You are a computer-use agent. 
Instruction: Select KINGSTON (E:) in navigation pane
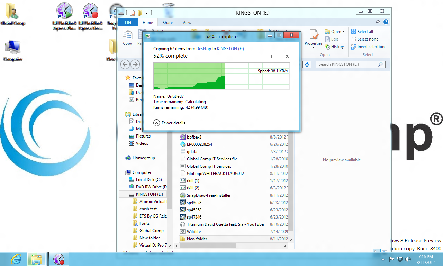143,194
